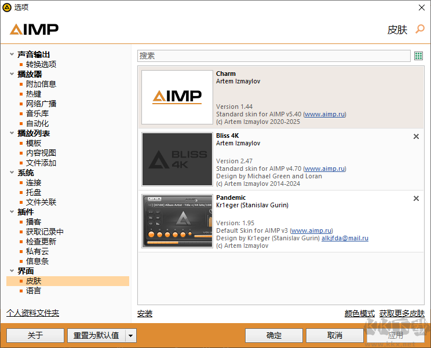The image size is (431, 348).
Task: Click the Bliss 4K skin title text
Action: click(x=227, y=135)
